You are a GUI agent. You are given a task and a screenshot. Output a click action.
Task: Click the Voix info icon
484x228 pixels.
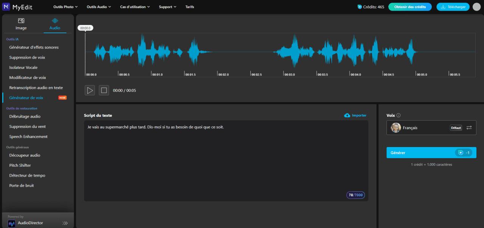click(399, 115)
